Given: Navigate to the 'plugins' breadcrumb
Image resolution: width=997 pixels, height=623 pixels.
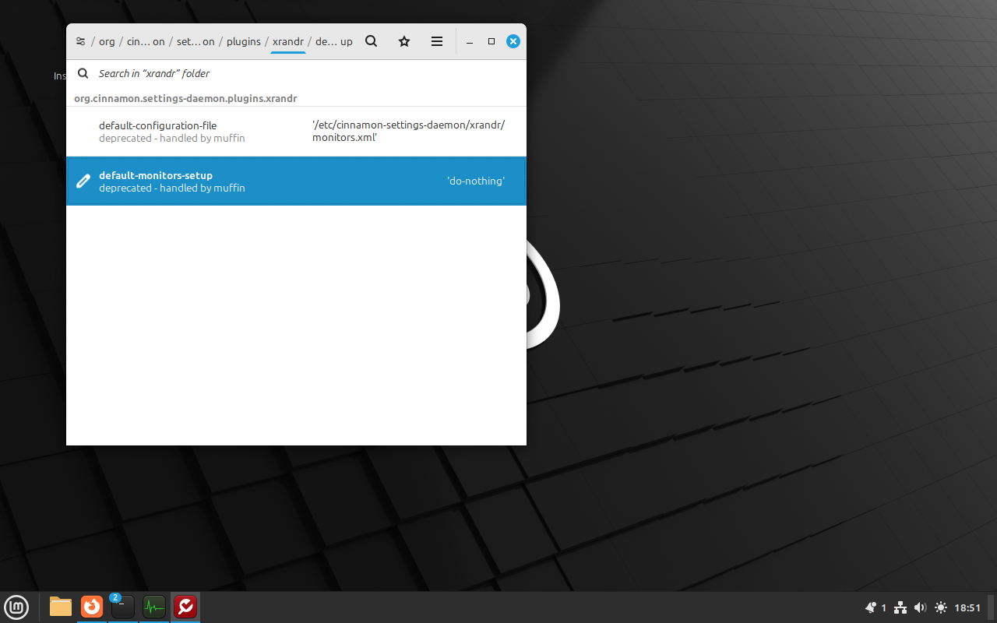Looking at the screenshot, I should [243, 41].
